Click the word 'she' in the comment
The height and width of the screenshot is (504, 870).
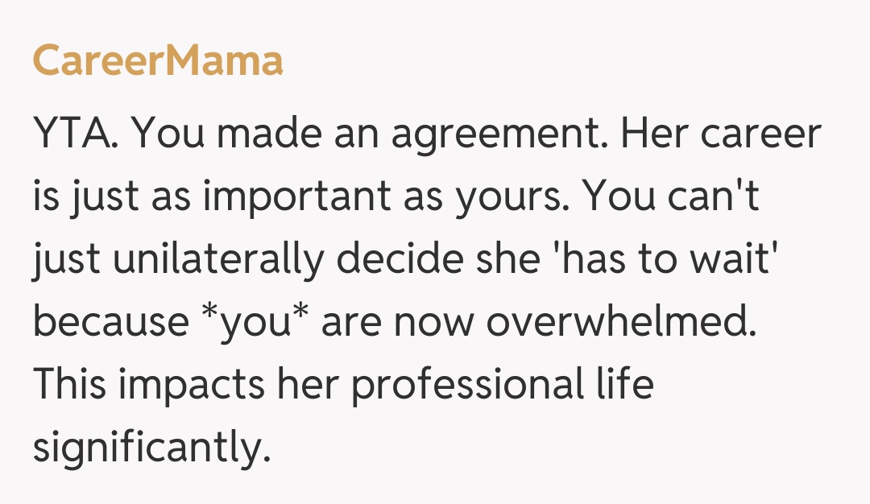pyautogui.click(x=513, y=260)
